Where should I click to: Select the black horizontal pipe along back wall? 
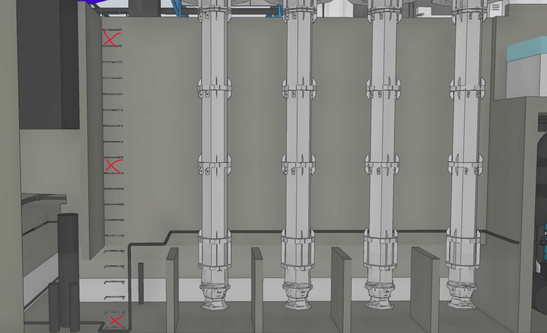tap(256, 232)
